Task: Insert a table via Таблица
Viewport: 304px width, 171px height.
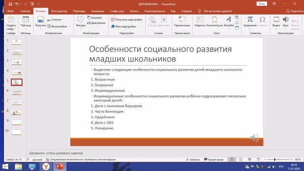Action: (26, 23)
